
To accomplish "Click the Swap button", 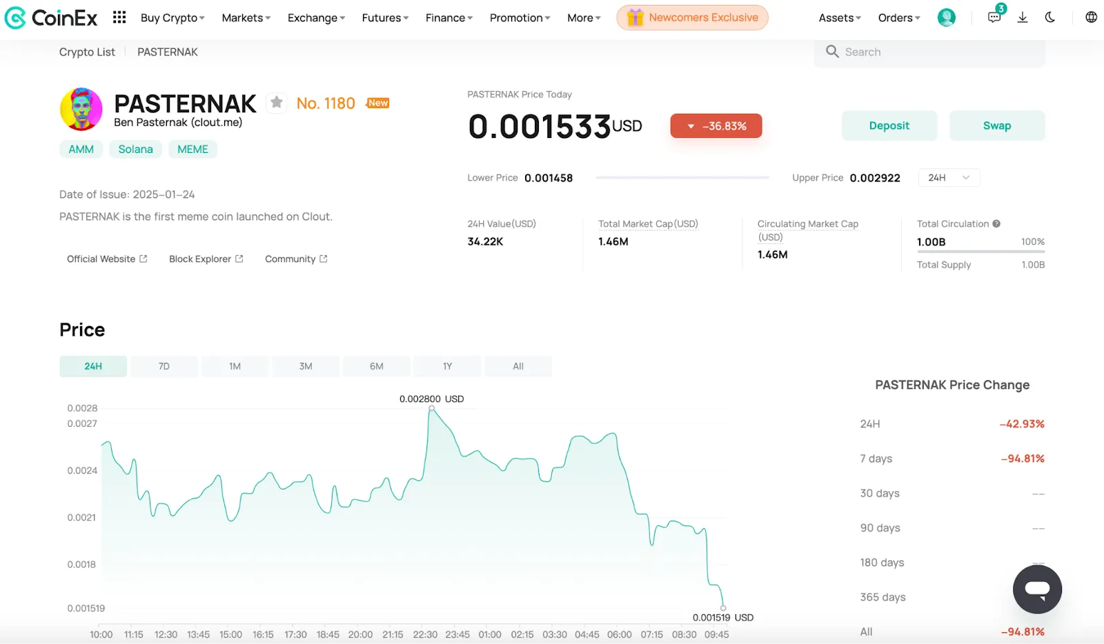I will click(997, 125).
